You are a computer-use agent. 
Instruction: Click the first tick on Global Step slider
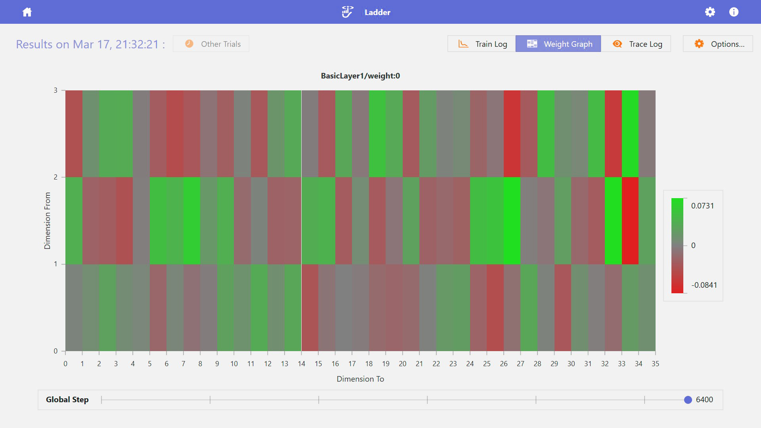102,400
